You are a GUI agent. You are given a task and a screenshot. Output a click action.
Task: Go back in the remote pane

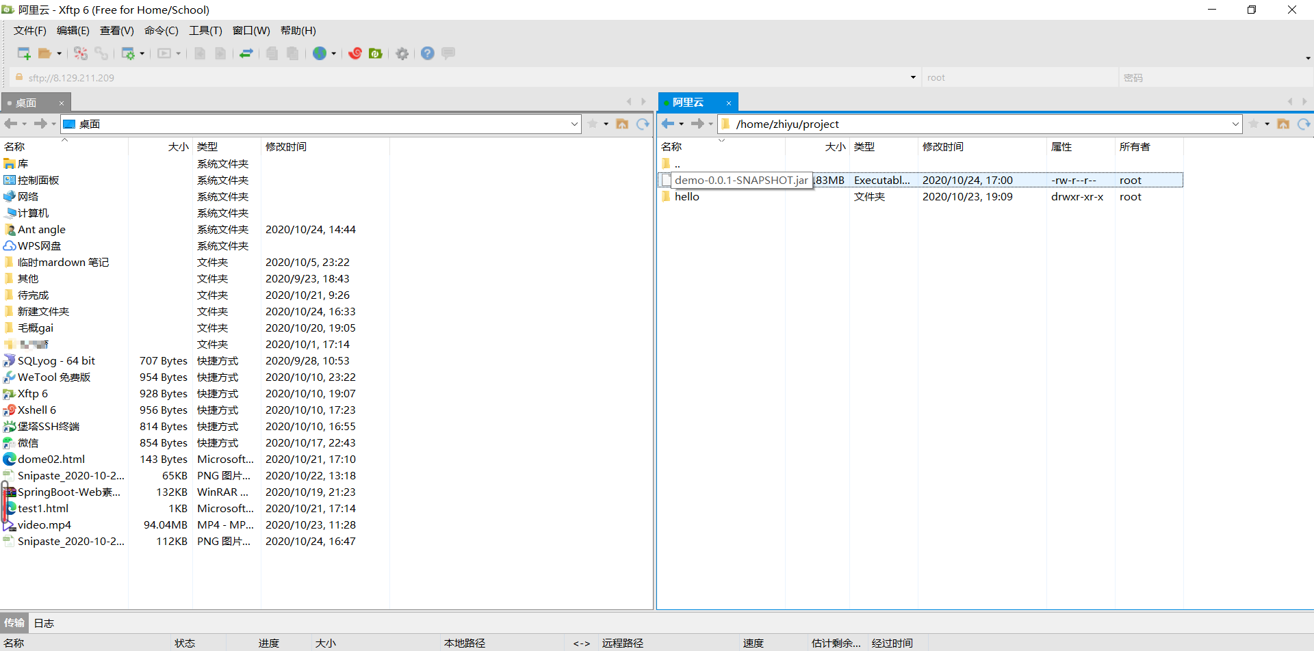668,124
